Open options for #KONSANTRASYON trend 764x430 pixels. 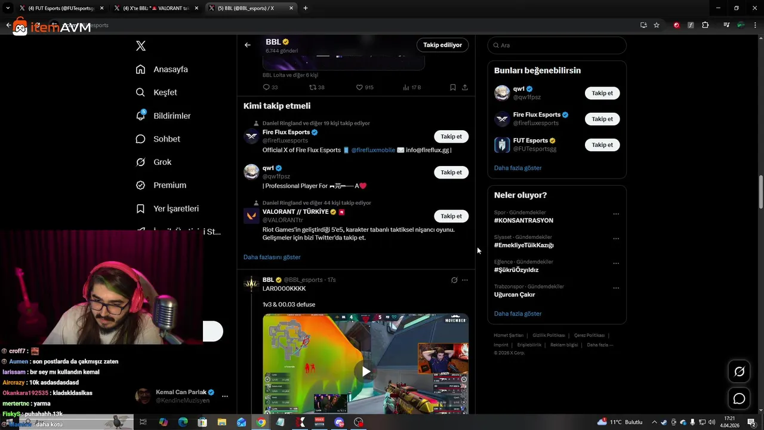coord(616,214)
